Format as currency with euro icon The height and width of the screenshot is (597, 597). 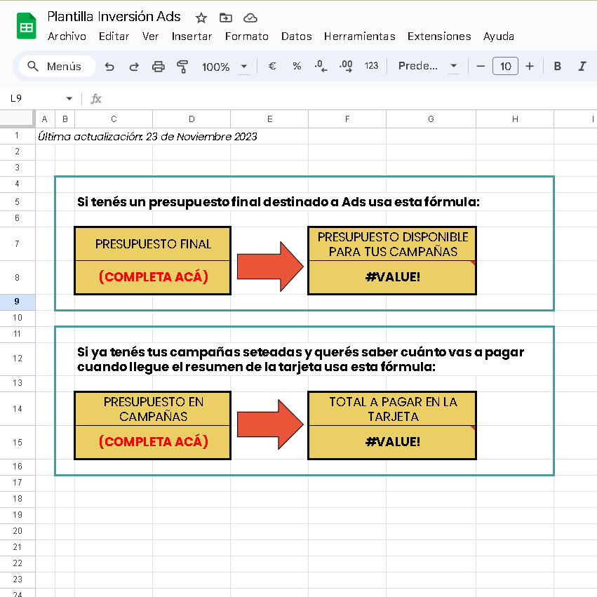pos(272,66)
